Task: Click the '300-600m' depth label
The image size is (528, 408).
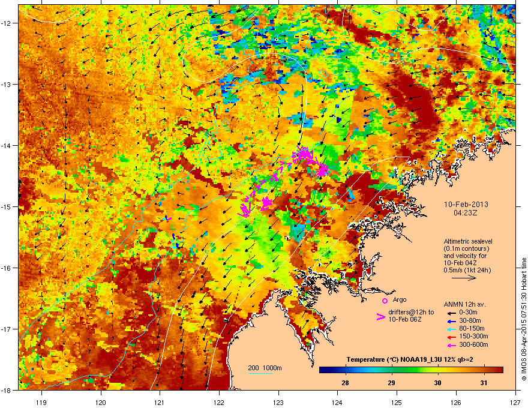Action: tap(473, 345)
